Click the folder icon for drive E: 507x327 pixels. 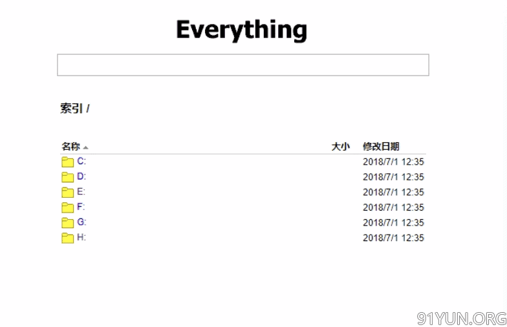(67, 192)
